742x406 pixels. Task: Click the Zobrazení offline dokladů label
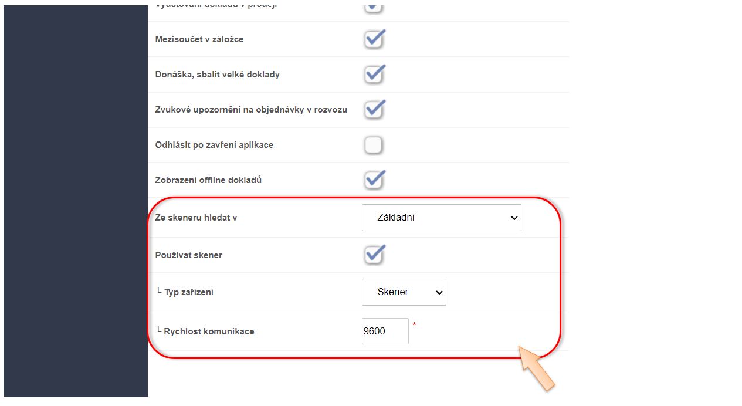point(208,180)
